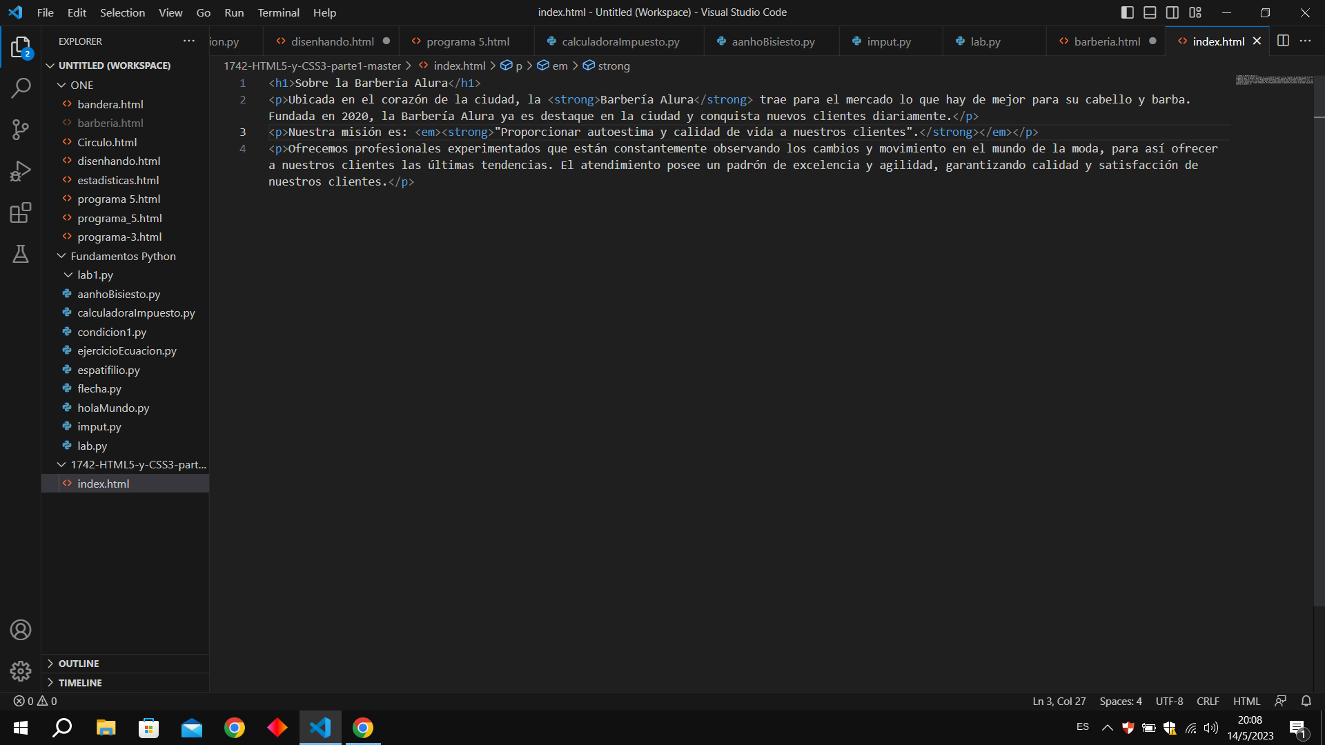Click the Split Editor Right icon
This screenshot has height=745, width=1325.
tap(1283, 41)
